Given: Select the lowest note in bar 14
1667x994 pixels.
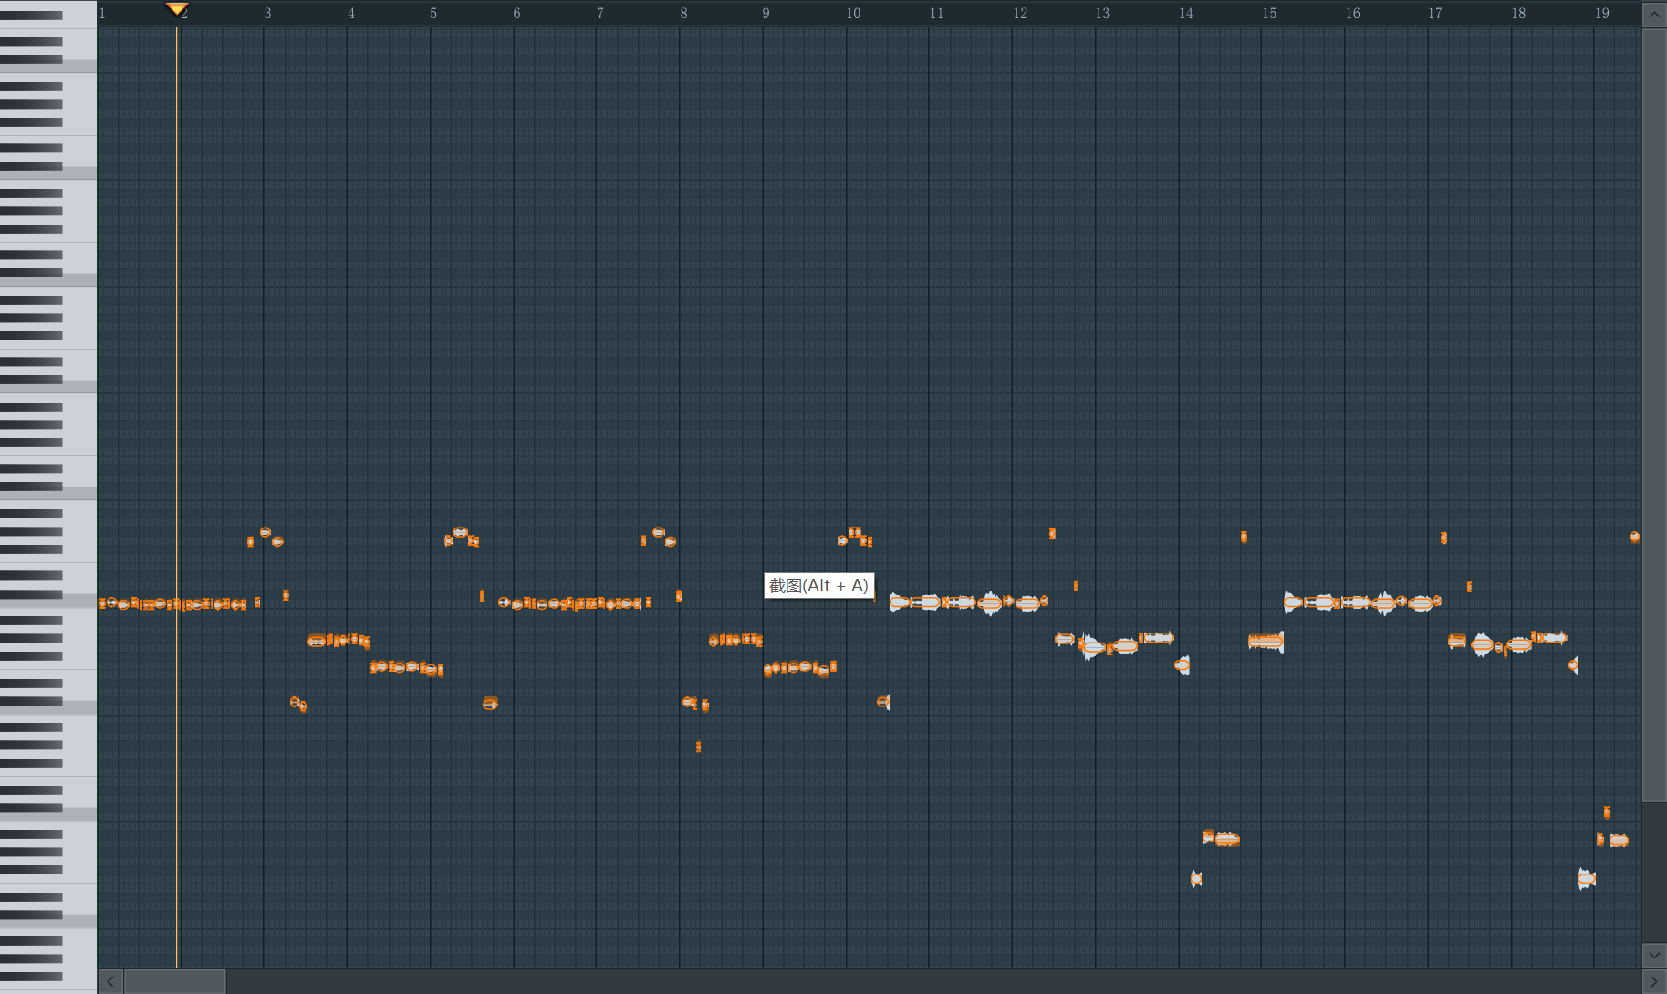Looking at the screenshot, I should pos(1196,879).
